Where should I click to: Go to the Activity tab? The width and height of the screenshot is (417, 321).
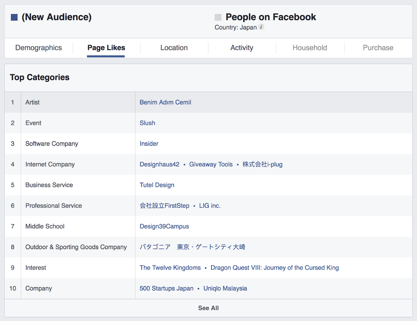click(x=242, y=48)
